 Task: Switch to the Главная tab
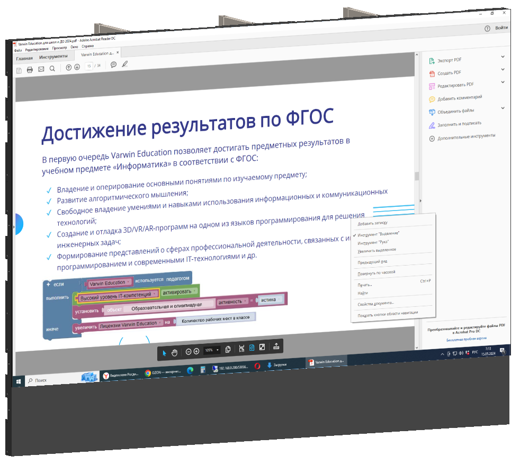[24, 58]
